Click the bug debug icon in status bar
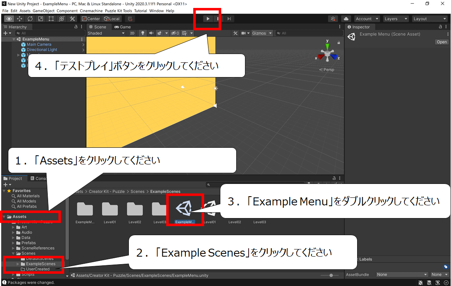 point(420,282)
